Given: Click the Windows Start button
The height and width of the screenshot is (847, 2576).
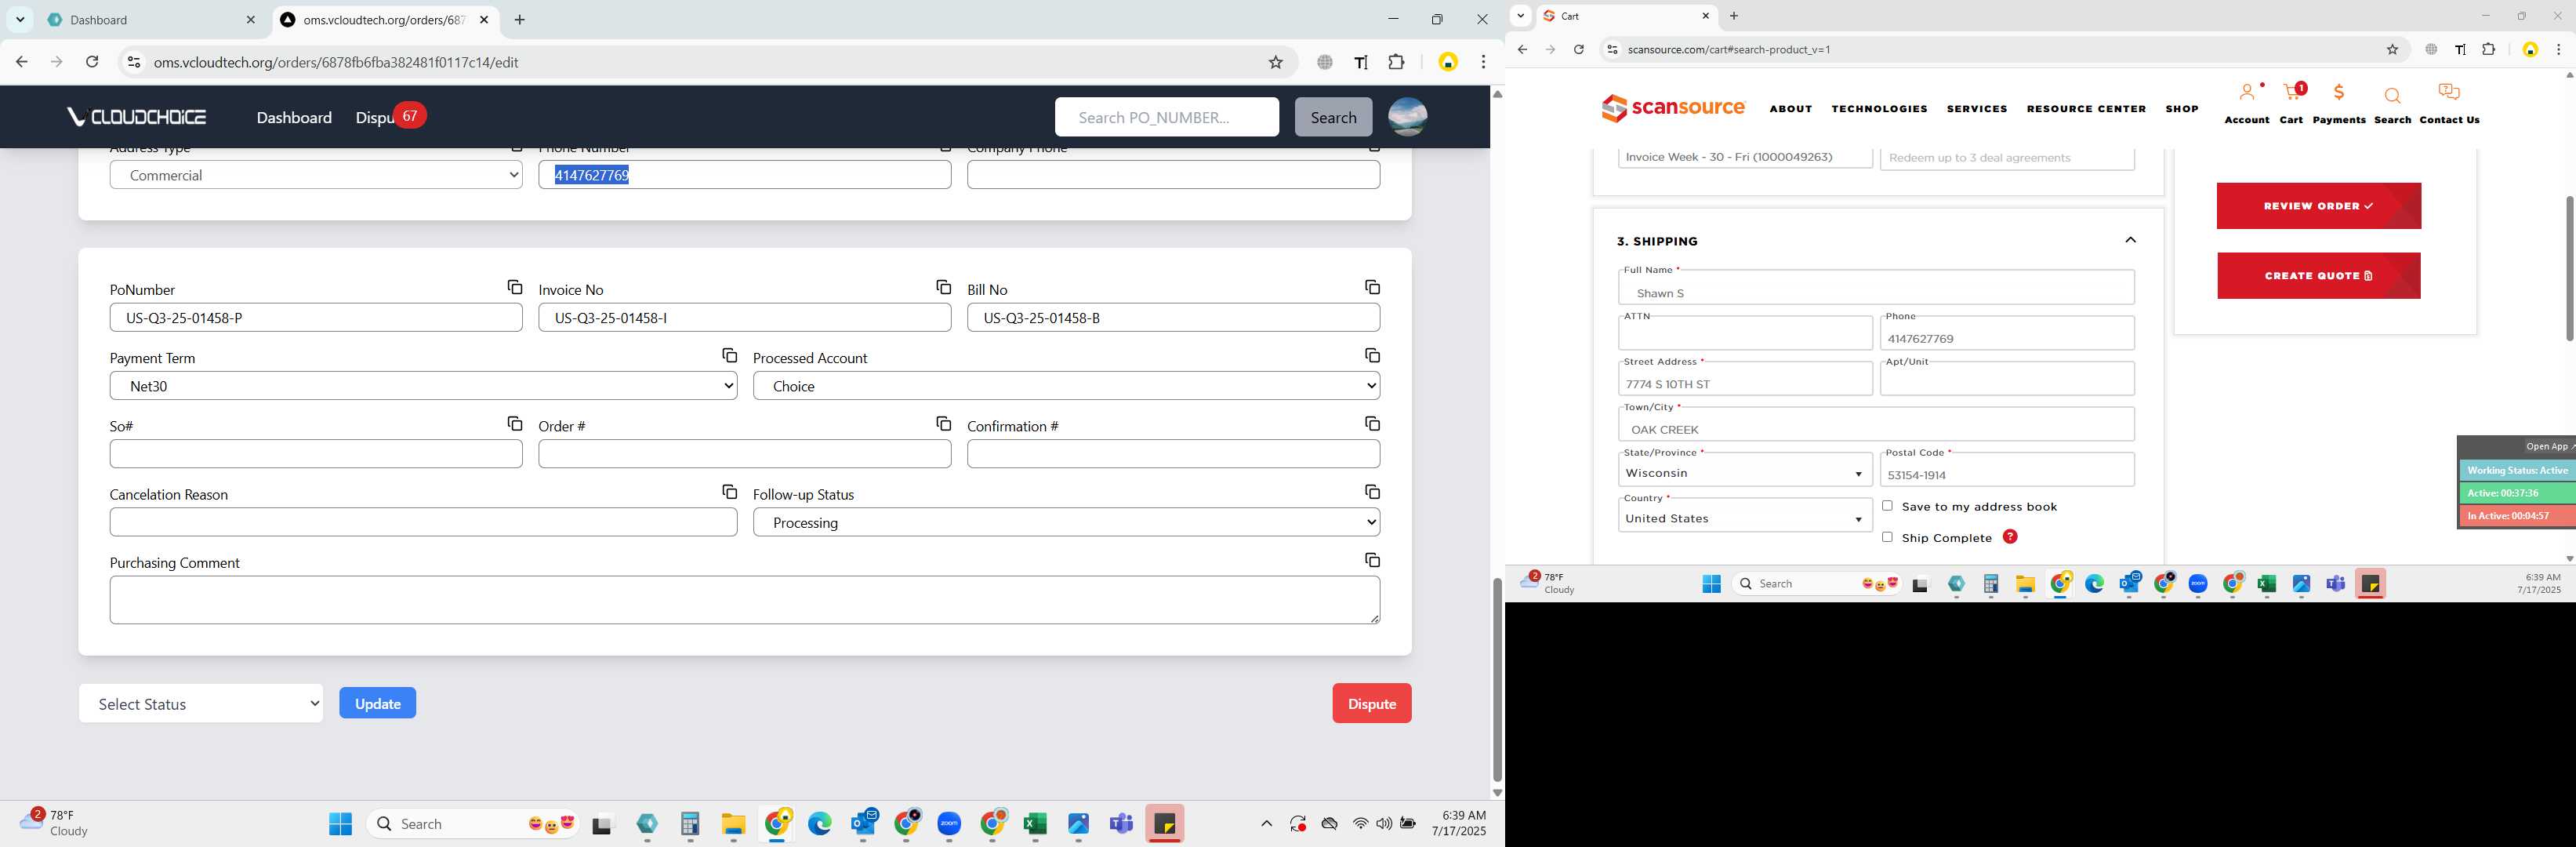Looking at the screenshot, I should [340, 824].
